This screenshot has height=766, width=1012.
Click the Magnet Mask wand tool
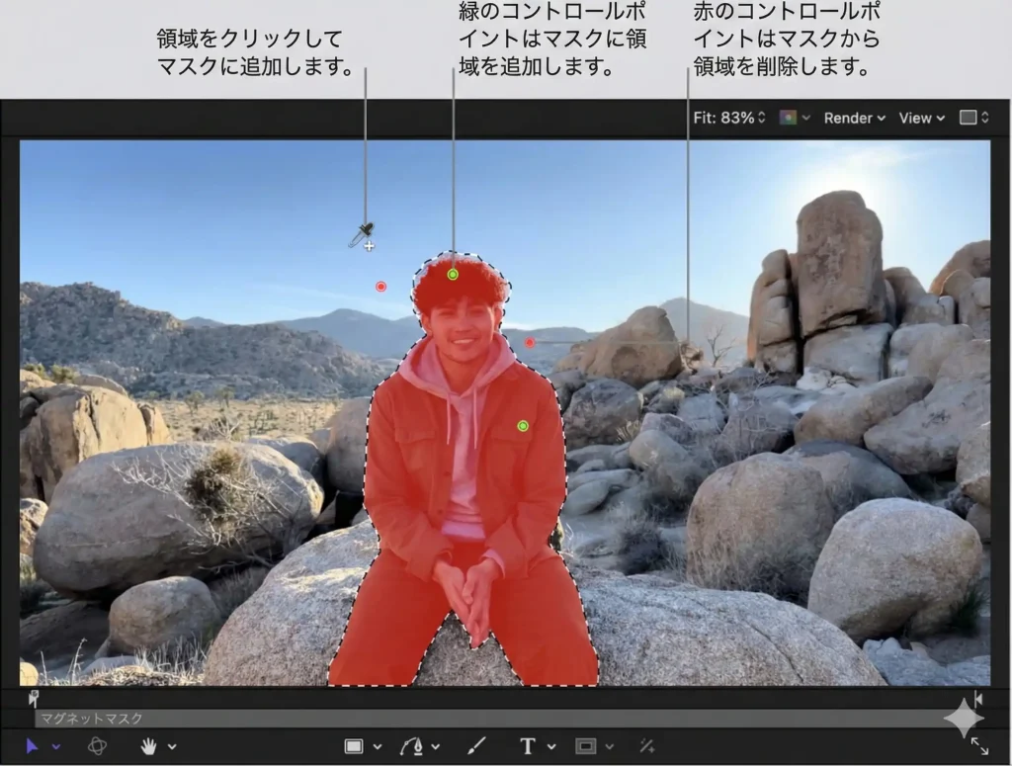coord(646,746)
